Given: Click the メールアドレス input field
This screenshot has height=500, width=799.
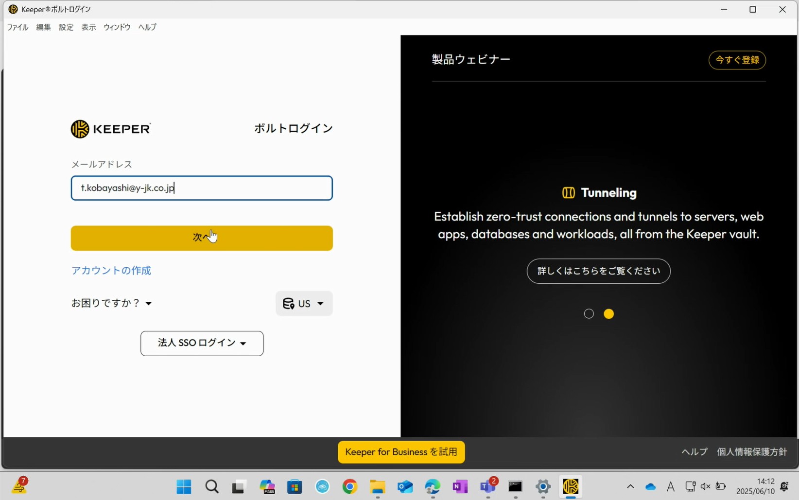Looking at the screenshot, I should [202, 188].
